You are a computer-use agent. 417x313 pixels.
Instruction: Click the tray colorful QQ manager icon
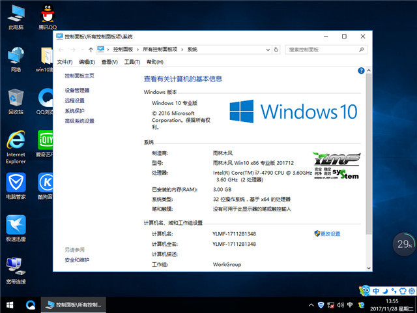pos(361,305)
